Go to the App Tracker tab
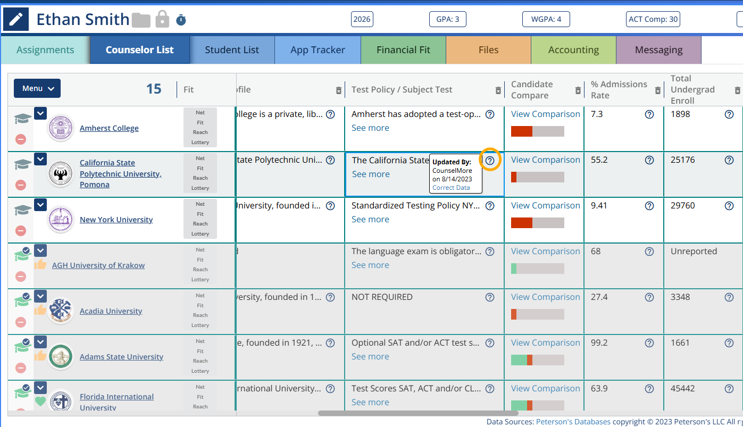This screenshot has width=743, height=427. (x=318, y=50)
